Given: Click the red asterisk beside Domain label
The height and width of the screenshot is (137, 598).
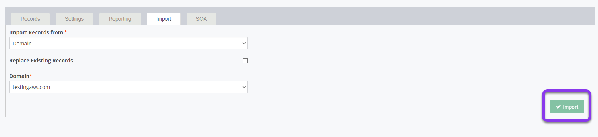Looking at the screenshot, I should [x=31, y=76].
